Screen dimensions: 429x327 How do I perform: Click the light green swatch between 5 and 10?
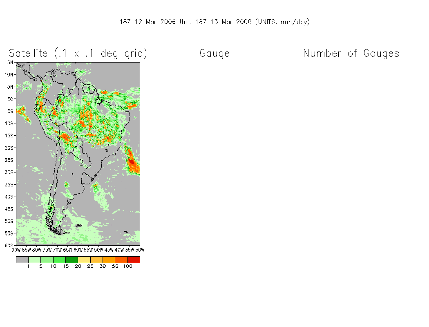47,260
